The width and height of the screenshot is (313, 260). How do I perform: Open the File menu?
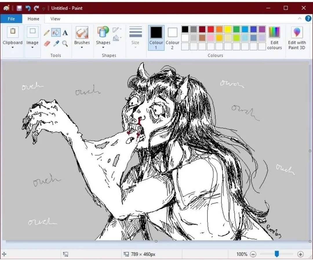coord(11,19)
